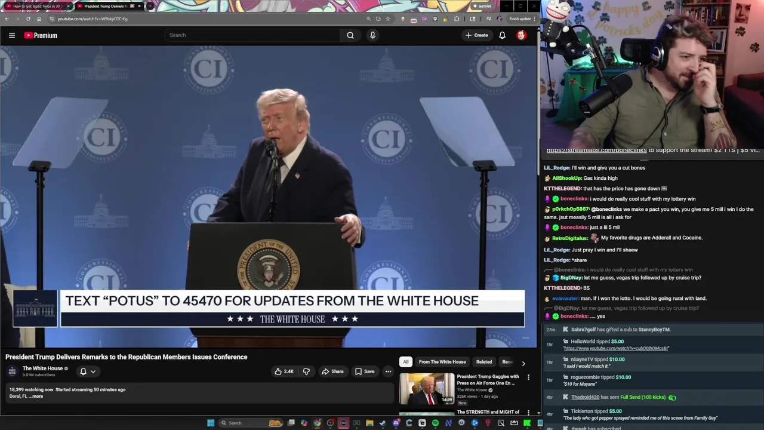Open Discord from the taskbar
The width and height of the screenshot is (764, 430).
396,423
